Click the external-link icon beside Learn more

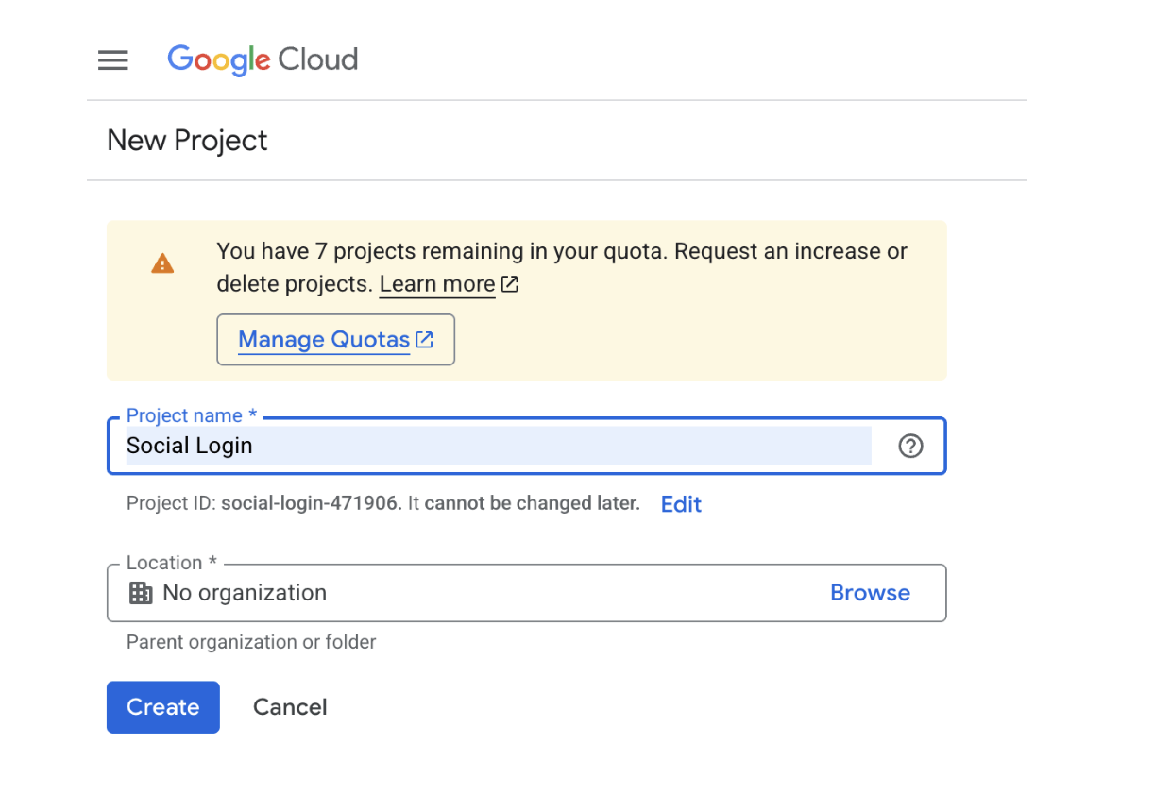click(x=510, y=284)
